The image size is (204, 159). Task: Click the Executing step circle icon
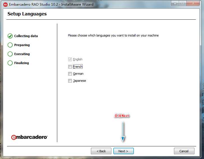tap(10, 54)
